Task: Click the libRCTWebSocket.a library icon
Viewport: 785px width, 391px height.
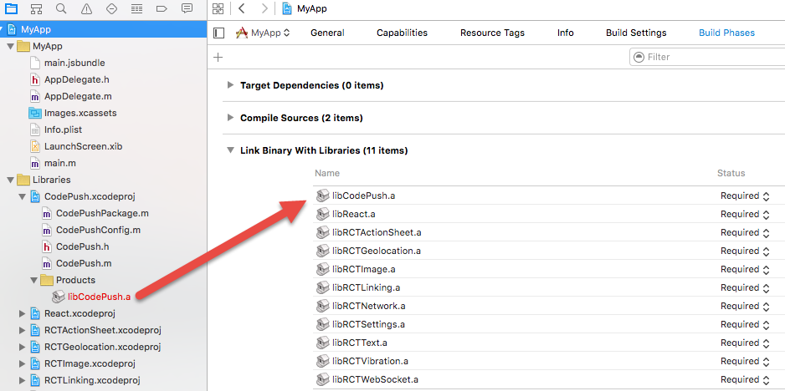Action: pyautogui.click(x=323, y=379)
